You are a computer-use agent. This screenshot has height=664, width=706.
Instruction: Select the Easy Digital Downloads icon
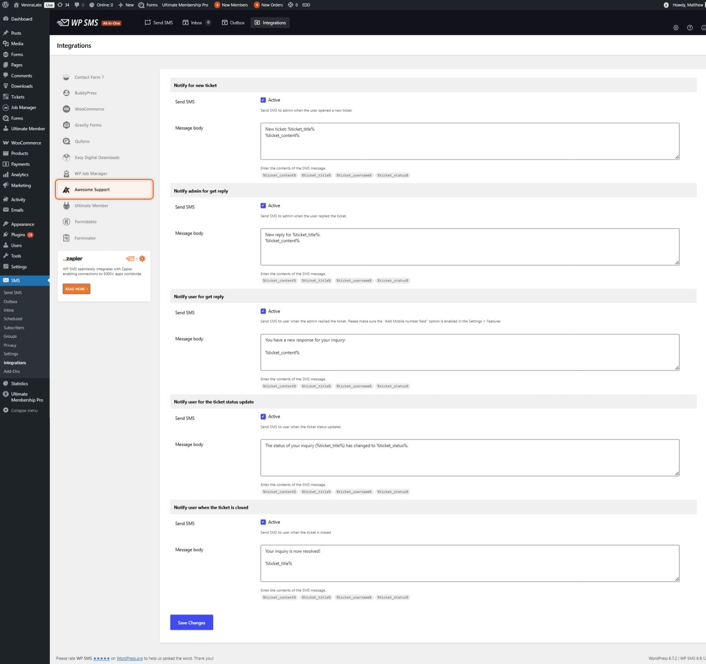point(66,157)
